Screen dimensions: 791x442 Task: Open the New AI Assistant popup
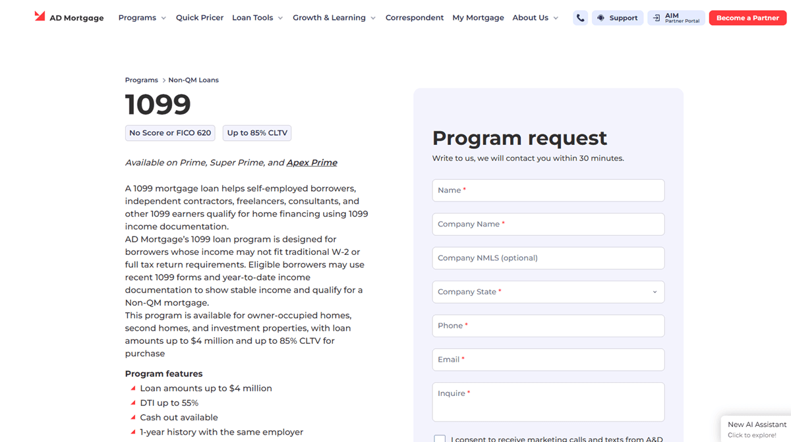[756, 429]
